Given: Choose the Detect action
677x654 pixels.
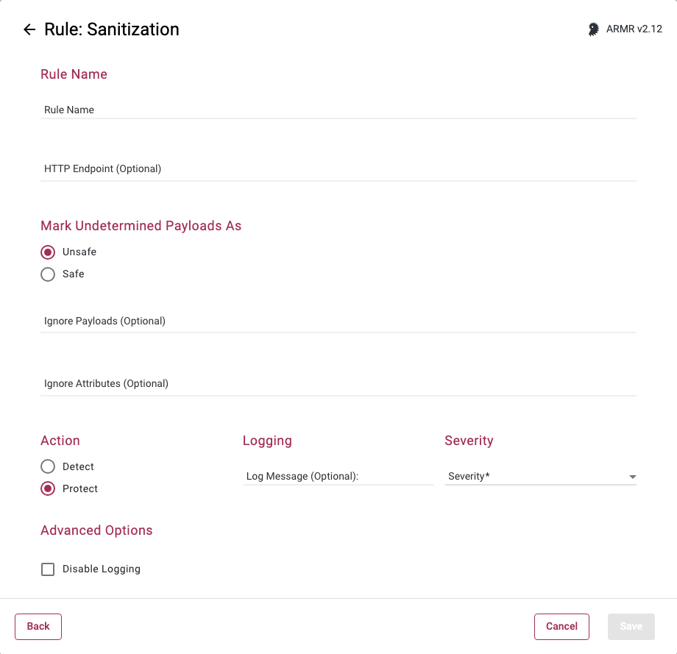Looking at the screenshot, I should point(48,467).
